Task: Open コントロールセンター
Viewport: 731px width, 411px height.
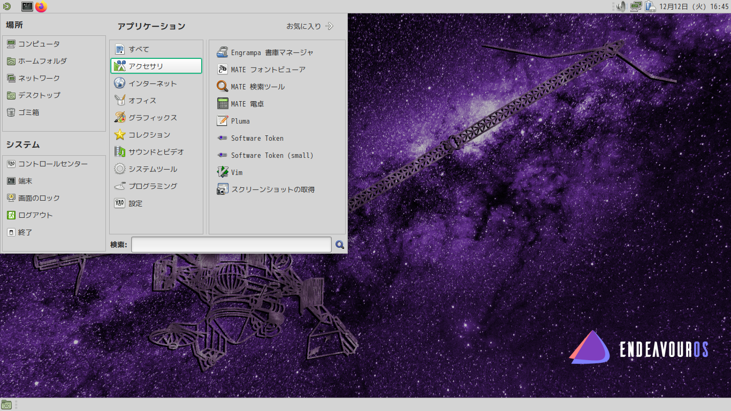Action: pyautogui.click(x=54, y=164)
